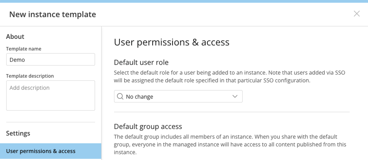Expand the role selector using its chevron arrow
Screen dimensions: 368x160
click(235, 96)
